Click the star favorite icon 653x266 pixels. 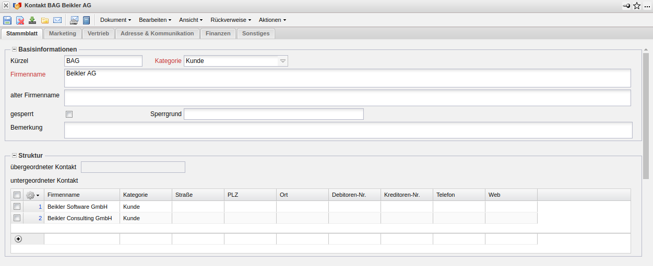point(637,6)
